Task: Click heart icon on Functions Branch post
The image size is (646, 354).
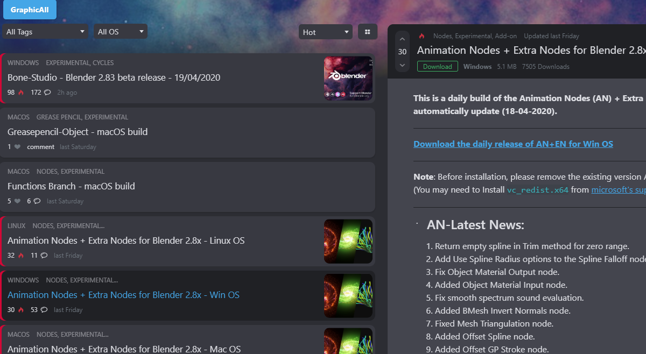Action: click(17, 201)
